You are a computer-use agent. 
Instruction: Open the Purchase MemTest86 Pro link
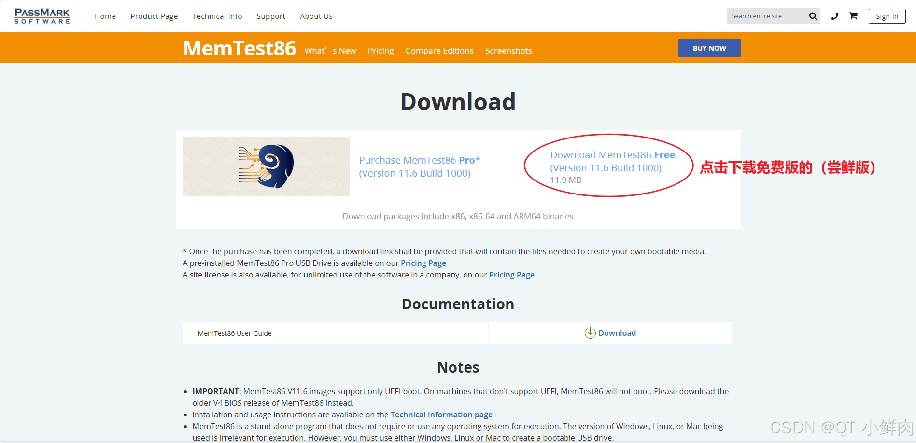[x=419, y=166]
